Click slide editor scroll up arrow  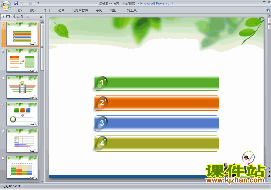(x=269, y=16)
